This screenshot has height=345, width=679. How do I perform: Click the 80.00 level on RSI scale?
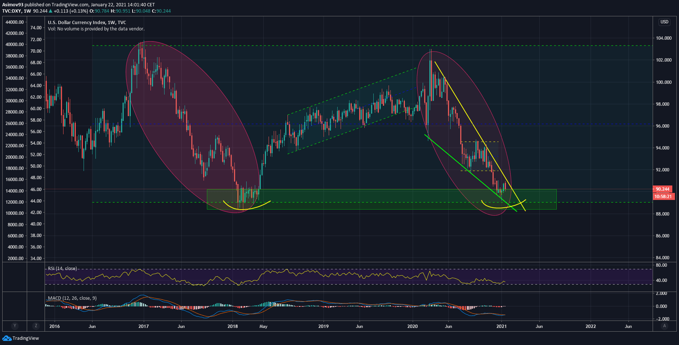click(x=661, y=265)
